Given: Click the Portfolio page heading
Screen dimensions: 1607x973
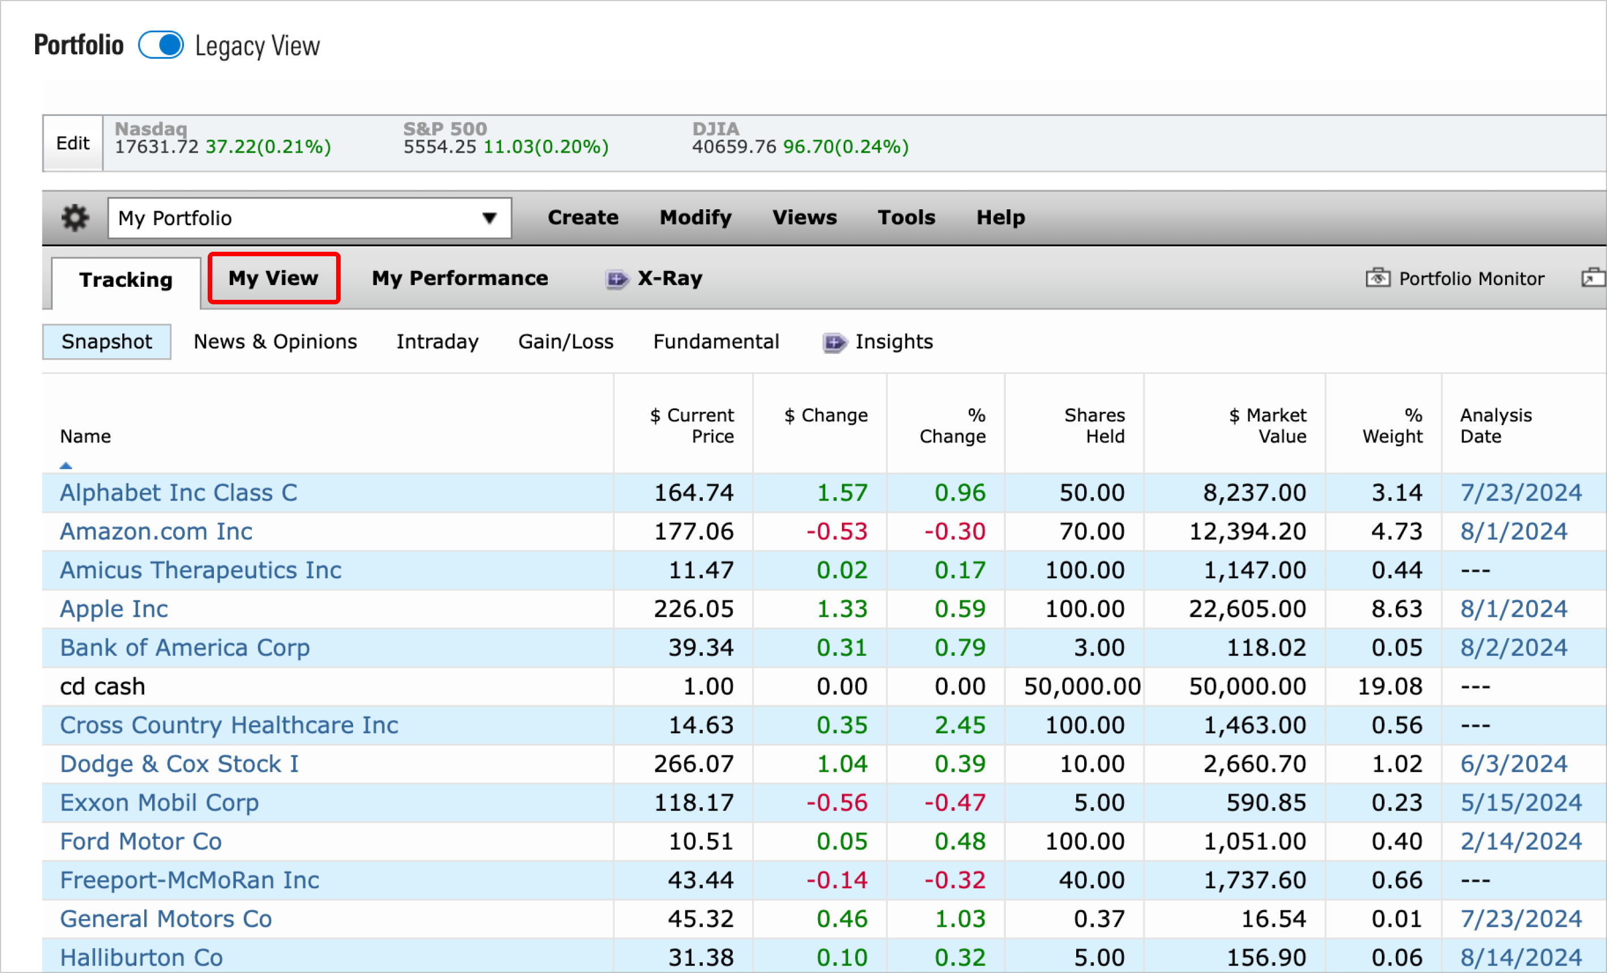Looking at the screenshot, I should pos(78,45).
